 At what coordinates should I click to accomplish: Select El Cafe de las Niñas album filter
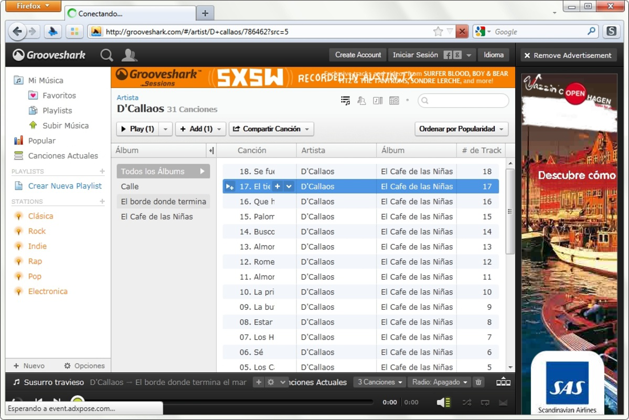click(163, 216)
